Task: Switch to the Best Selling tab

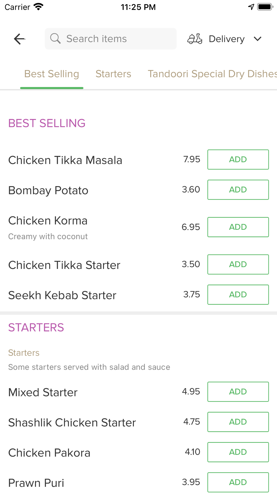Action: point(52,74)
